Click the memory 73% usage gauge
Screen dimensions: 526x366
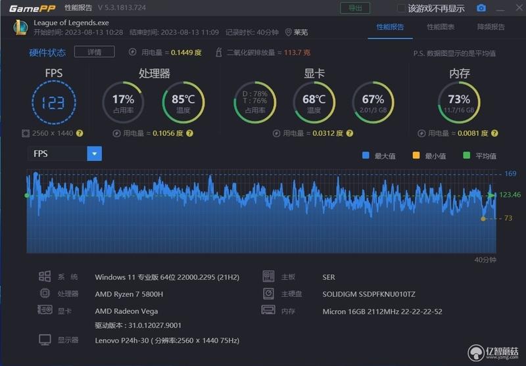click(x=459, y=103)
